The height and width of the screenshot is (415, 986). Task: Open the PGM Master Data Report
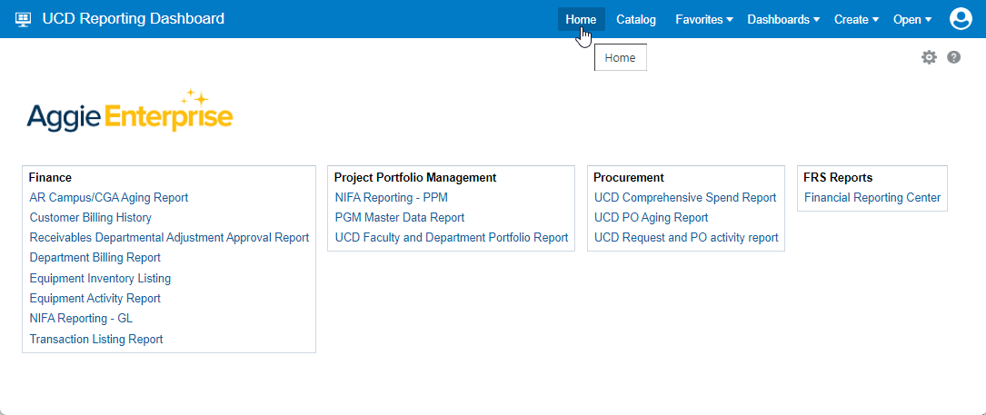coord(400,218)
